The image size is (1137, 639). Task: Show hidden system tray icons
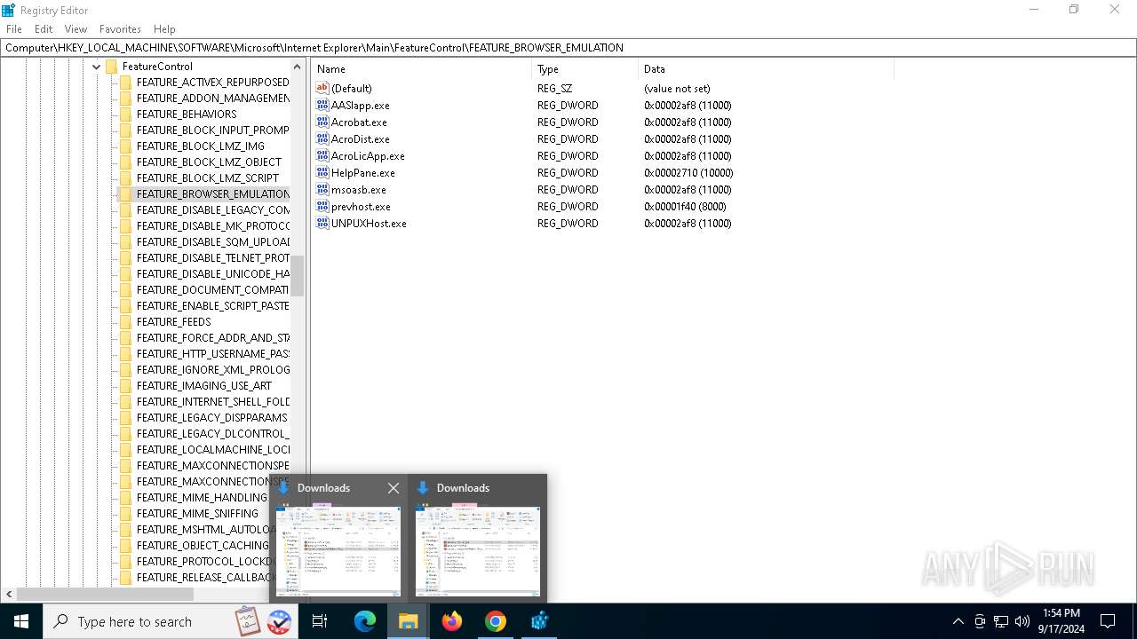958,621
